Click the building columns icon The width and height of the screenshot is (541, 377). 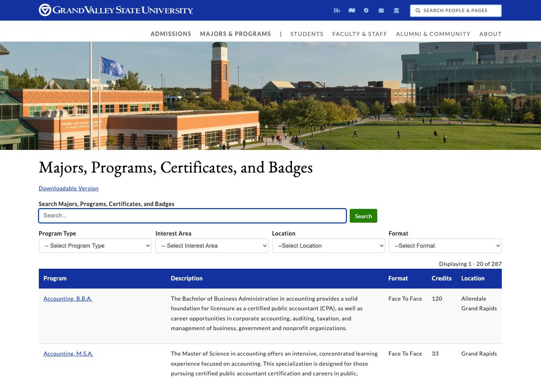(x=396, y=11)
